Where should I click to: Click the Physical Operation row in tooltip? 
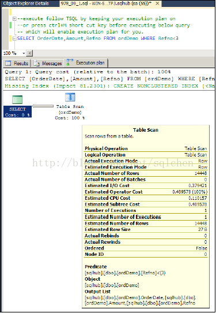[146, 148]
